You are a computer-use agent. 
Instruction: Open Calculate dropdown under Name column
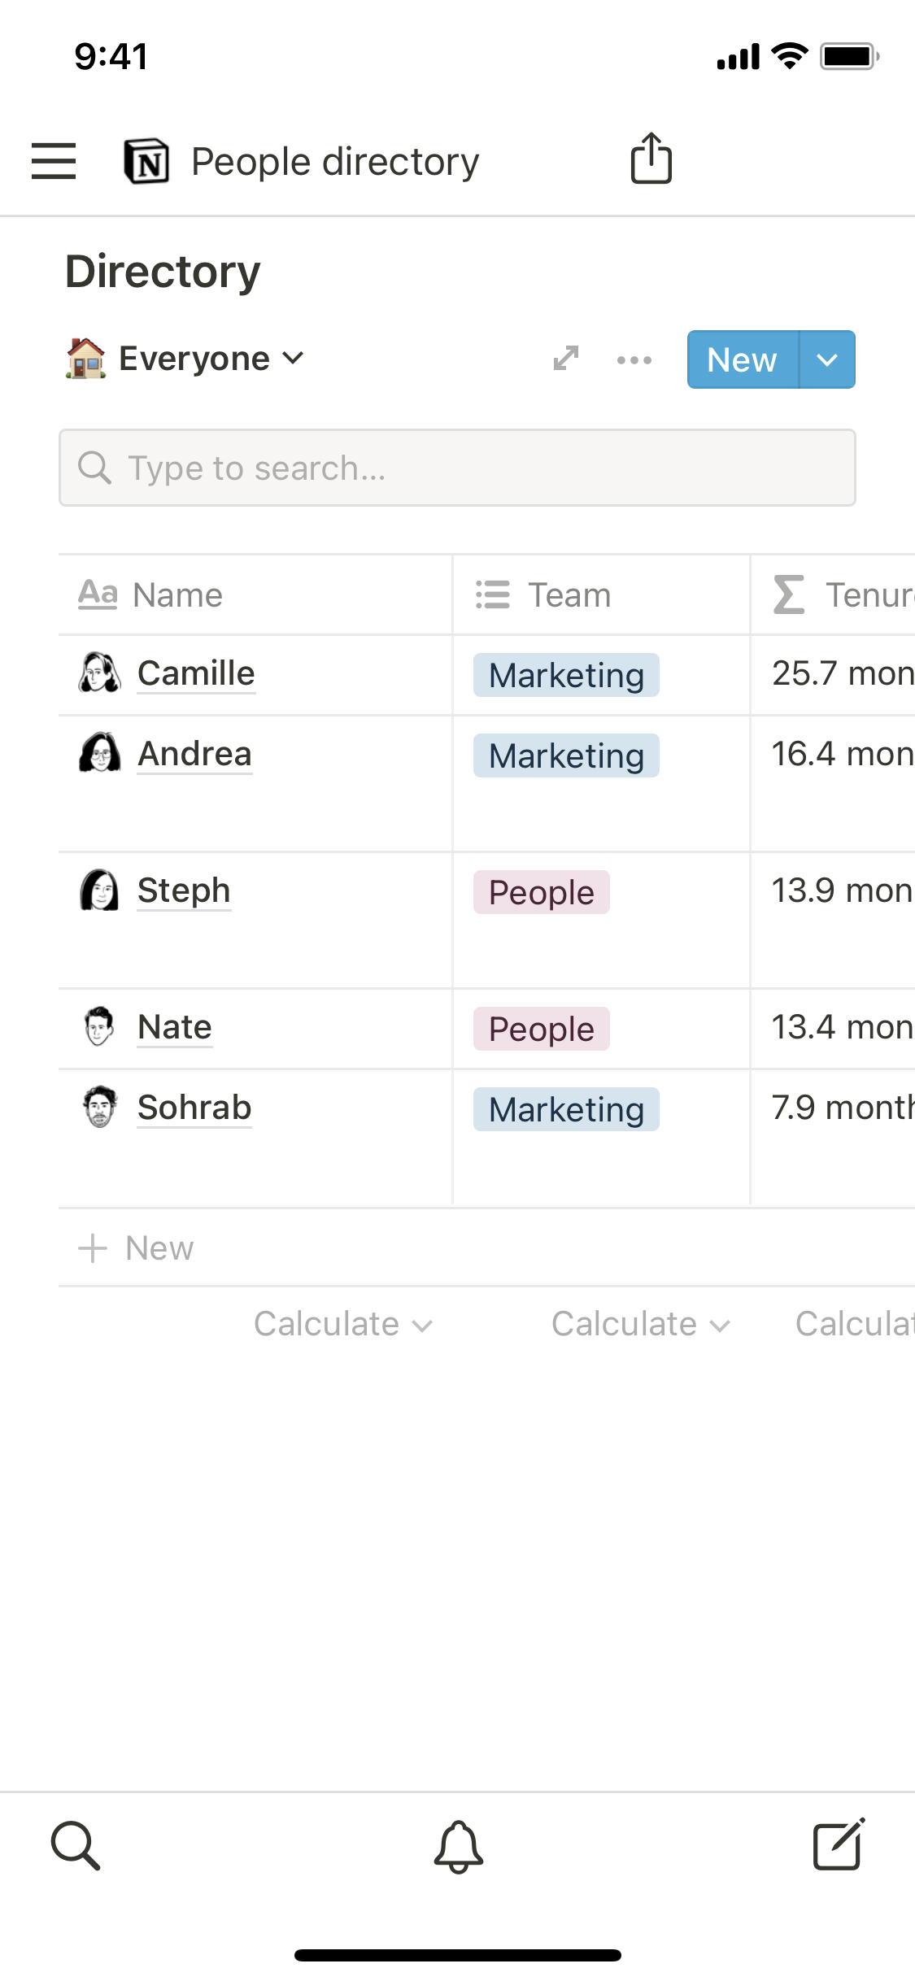(x=342, y=1324)
